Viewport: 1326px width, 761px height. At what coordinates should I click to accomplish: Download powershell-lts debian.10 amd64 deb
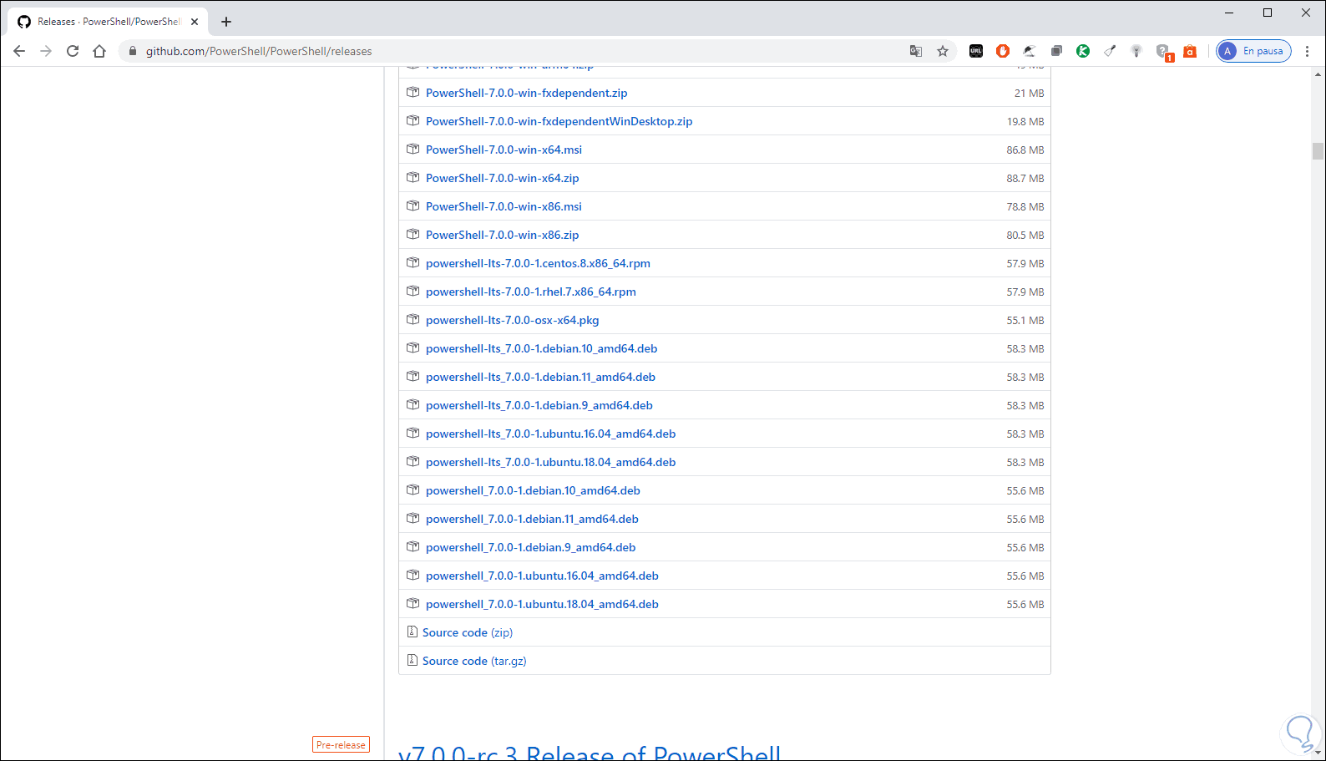542,348
